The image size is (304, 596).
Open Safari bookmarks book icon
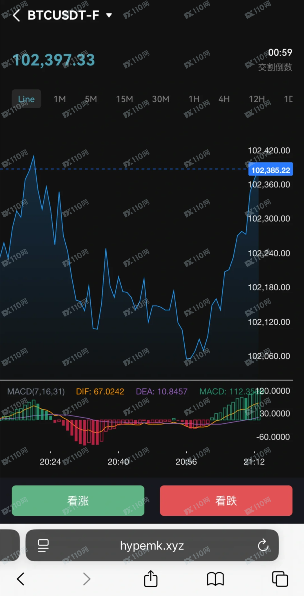pyautogui.click(x=215, y=579)
